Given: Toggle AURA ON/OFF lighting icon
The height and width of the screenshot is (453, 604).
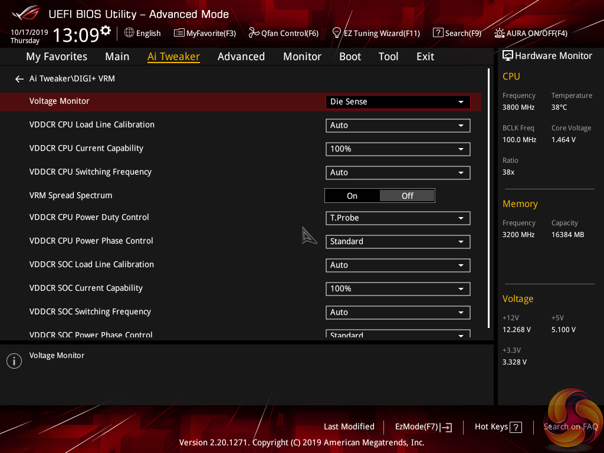Looking at the screenshot, I should click(x=500, y=33).
